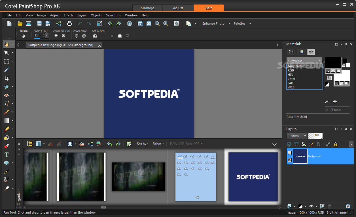Set materials to default black and white

pyautogui.click(x=327, y=84)
